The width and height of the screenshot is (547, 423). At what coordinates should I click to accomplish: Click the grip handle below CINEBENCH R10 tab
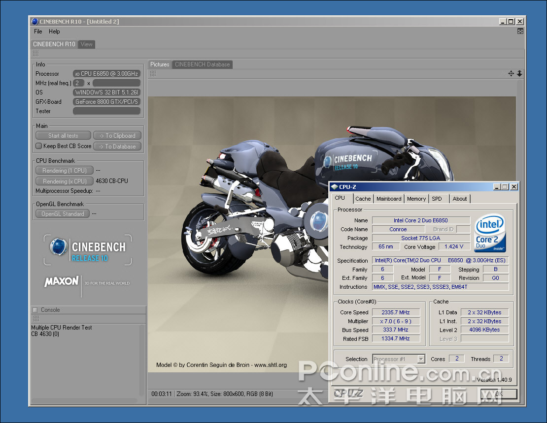(x=35, y=54)
